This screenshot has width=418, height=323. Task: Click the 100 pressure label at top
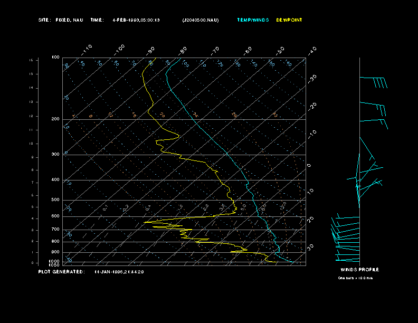tap(55, 57)
